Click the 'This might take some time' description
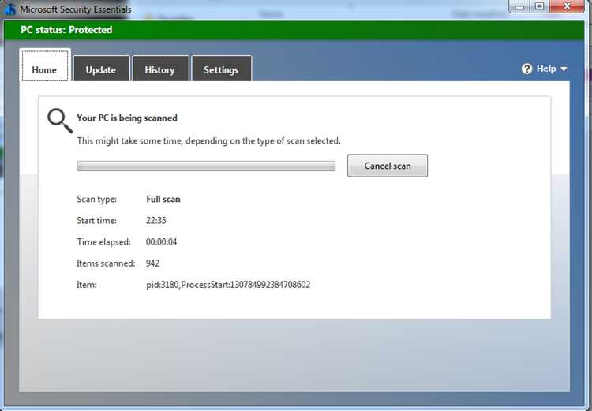Viewport: 592px width, 411px height. click(x=209, y=141)
